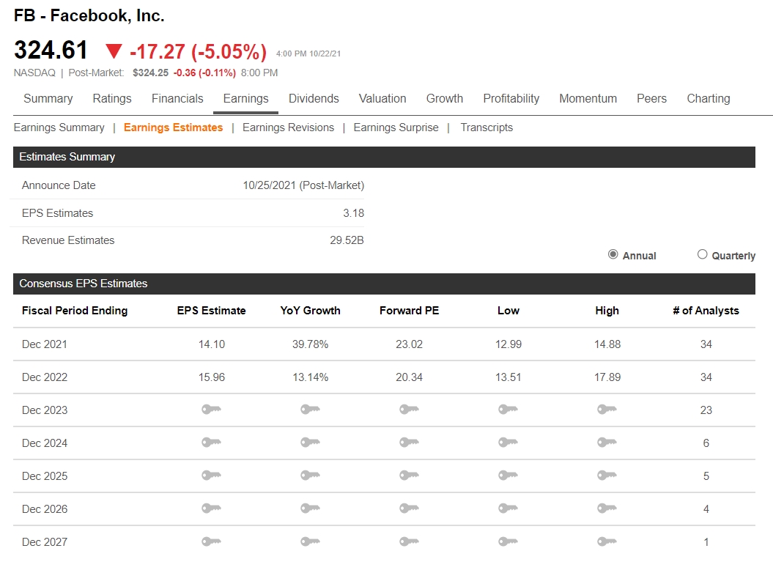Screen dimensions: 773x562
Task: Select the Annual radio button
Action: click(613, 254)
